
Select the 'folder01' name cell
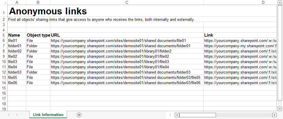pyautogui.click(x=17, y=46)
